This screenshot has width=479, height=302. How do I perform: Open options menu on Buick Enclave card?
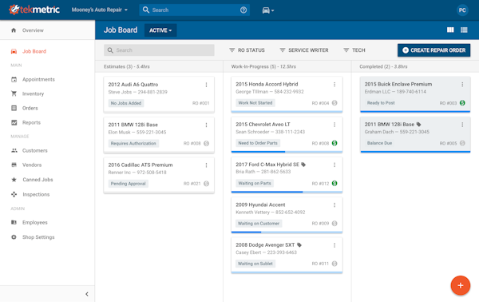462,85
